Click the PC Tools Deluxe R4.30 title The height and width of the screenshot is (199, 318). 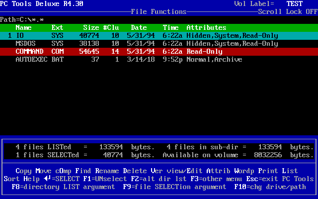(42, 3)
